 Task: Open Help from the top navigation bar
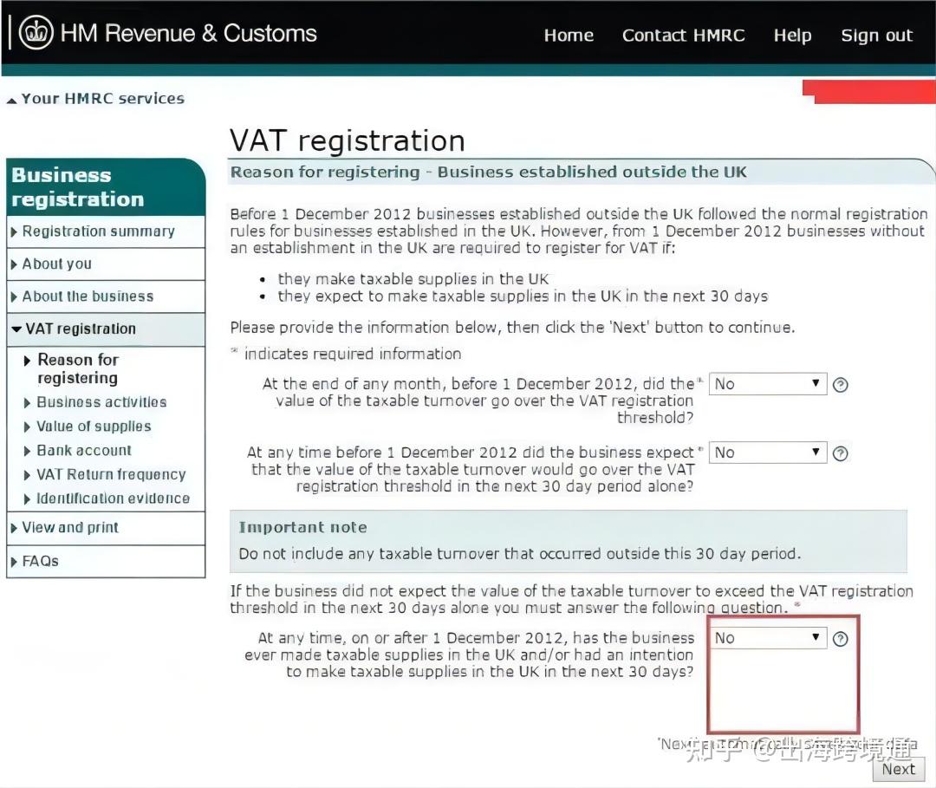(792, 35)
